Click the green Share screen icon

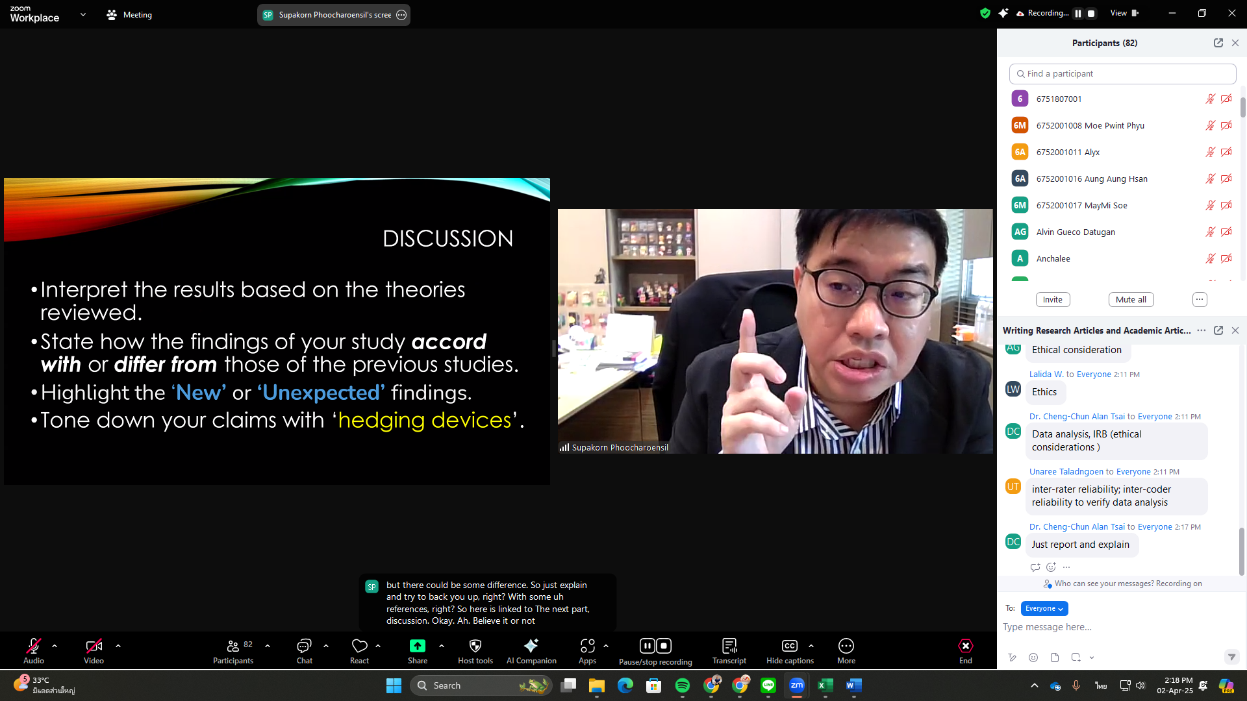[417, 646]
